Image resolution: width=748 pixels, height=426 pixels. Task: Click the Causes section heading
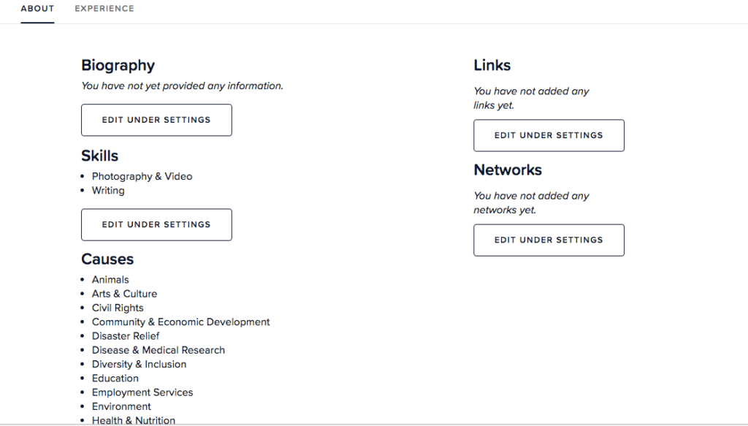tap(107, 259)
